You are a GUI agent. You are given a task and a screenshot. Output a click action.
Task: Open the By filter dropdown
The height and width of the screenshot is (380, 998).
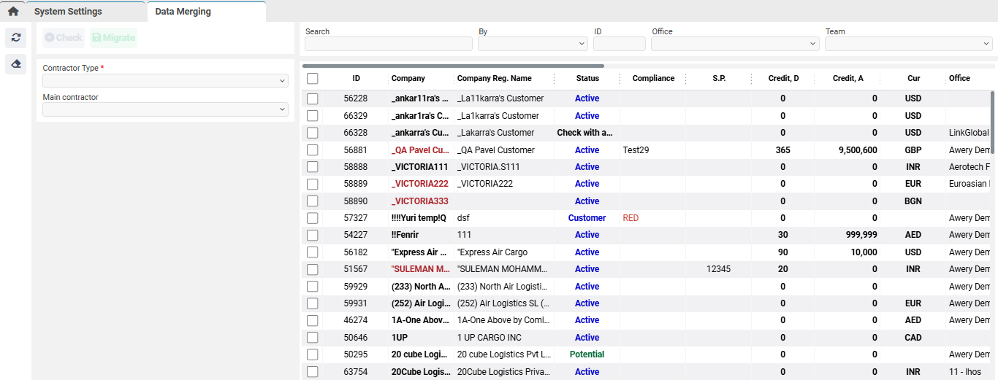tap(533, 44)
